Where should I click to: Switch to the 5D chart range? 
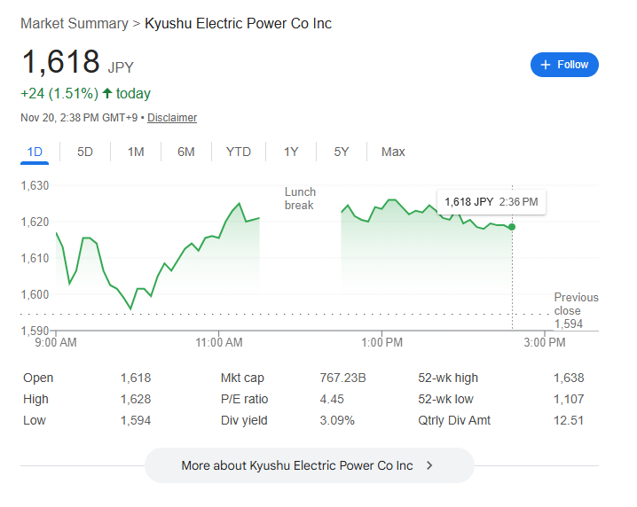coord(85,152)
